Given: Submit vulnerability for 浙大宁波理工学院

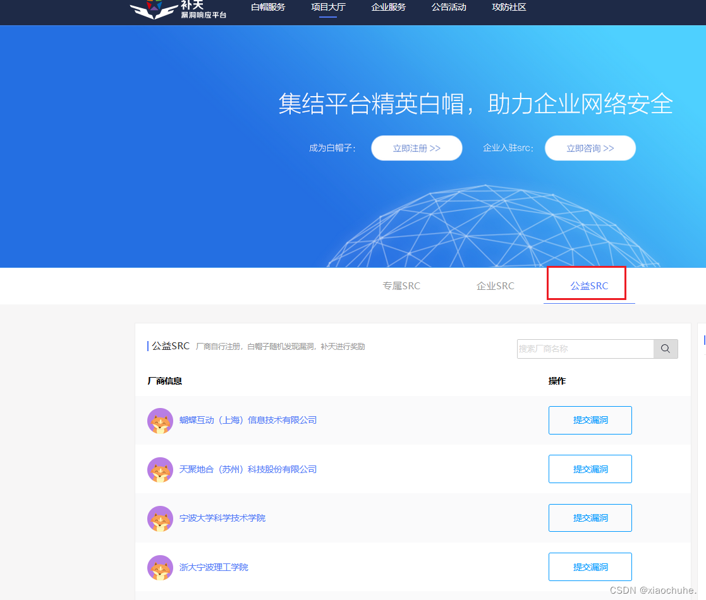Looking at the screenshot, I should (x=590, y=567).
